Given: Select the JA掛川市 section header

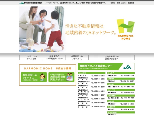Looking at the screenshot, I should click(121, 101).
